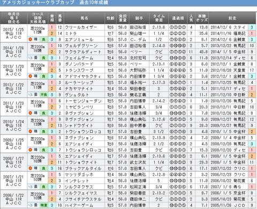Image resolution: width=257 pixels, height=209 pixels.
Task: Click the sunny weather icon for 2013/1/20
Action: coord(31,76)
